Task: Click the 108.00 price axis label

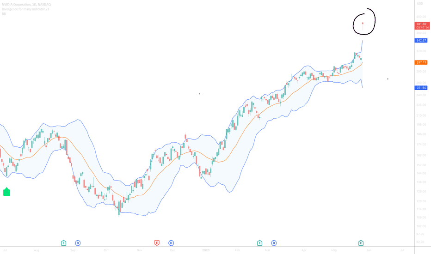Action: coord(421,218)
